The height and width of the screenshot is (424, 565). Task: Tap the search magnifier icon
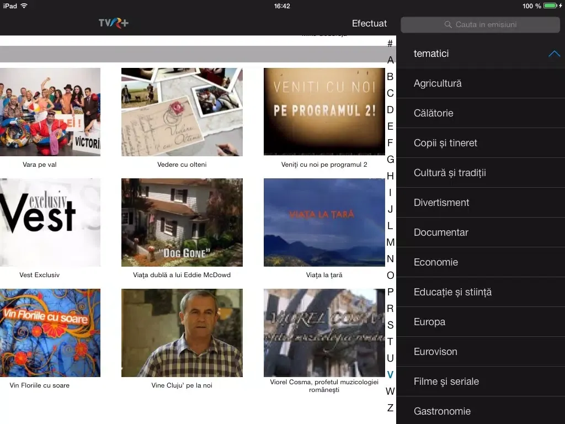pos(448,24)
